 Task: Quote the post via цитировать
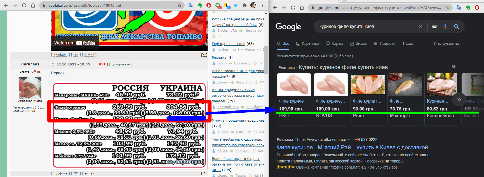click(121, 64)
